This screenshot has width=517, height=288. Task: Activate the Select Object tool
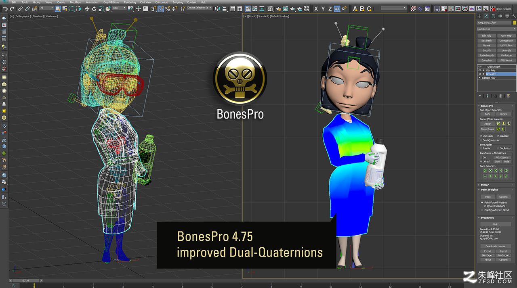(x=58, y=8)
